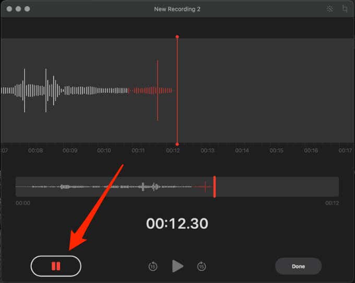Select the 00:10 timeline marker
This screenshot has width=355, height=283.
104,151
